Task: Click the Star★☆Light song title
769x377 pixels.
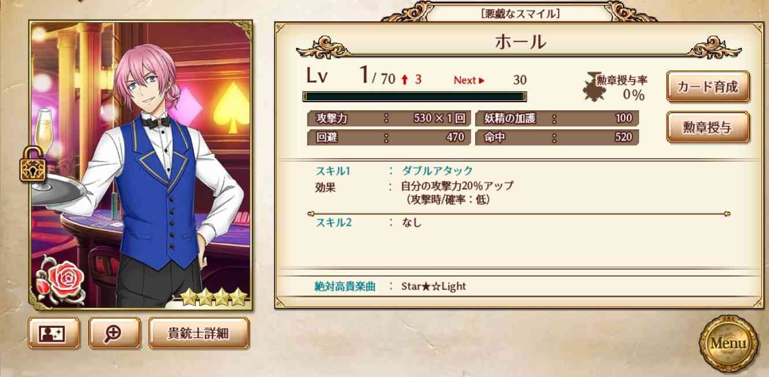Action: coord(434,286)
